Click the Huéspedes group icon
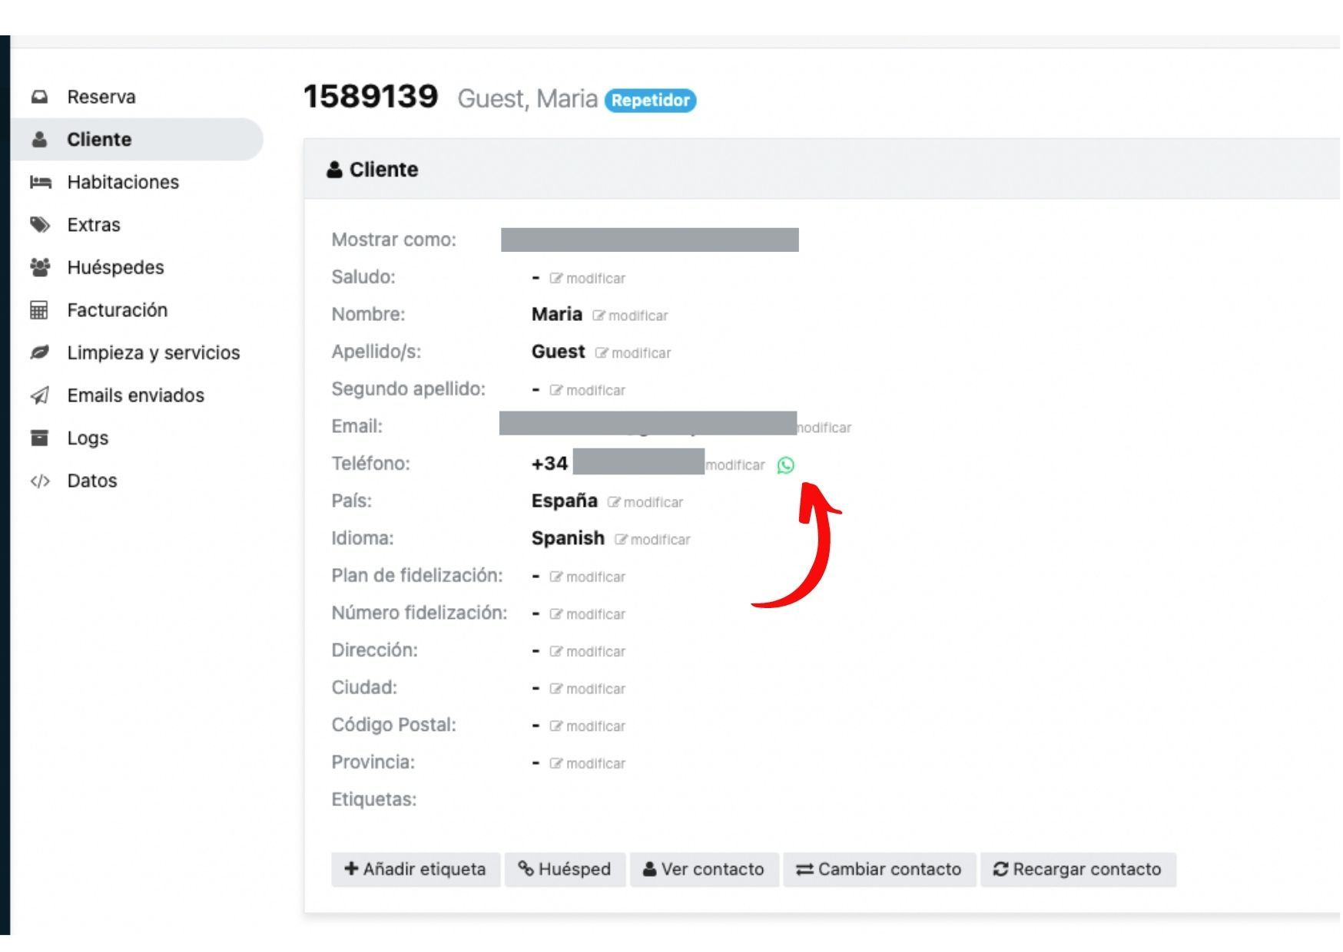Image resolution: width=1343 pixels, height=952 pixels. [40, 267]
